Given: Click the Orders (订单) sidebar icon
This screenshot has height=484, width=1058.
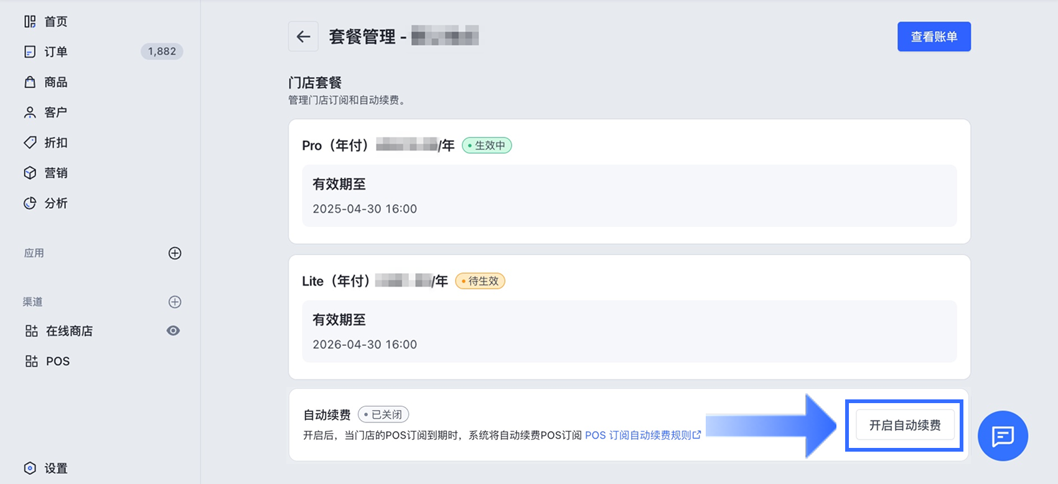Looking at the screenshot, I should 30,52.
